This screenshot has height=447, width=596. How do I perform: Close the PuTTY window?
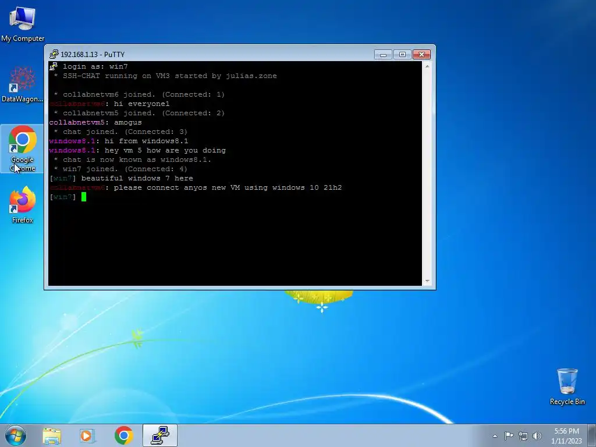pyautogui.click(x=421, y=55)
